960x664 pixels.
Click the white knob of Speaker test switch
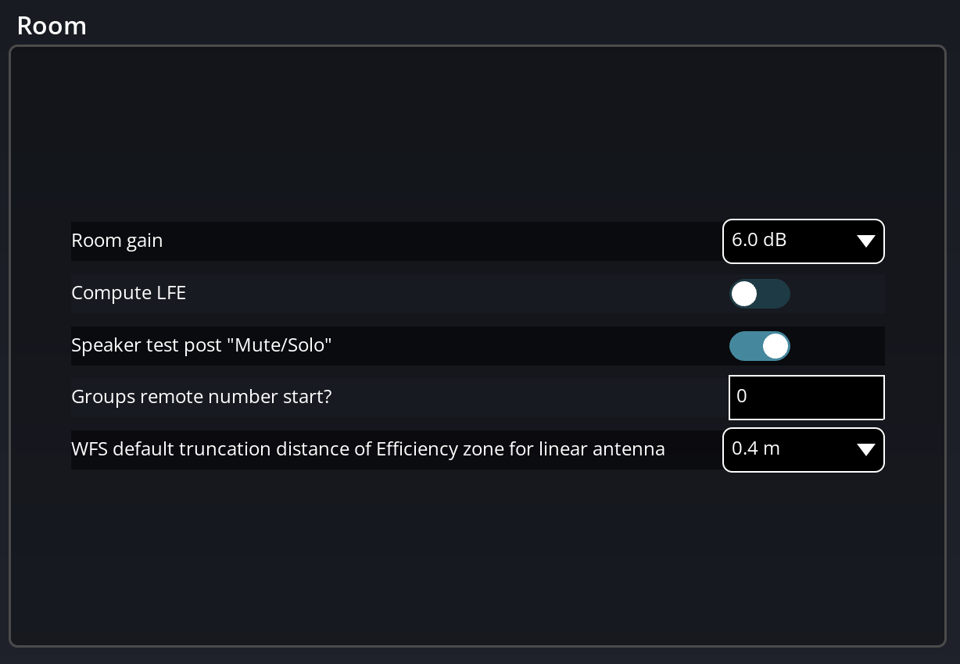click(x=775, y=346)
